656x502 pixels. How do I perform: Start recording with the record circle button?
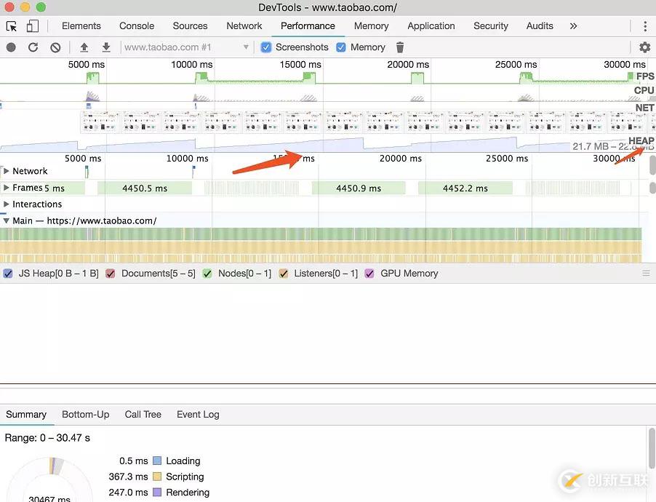point(12,47)
